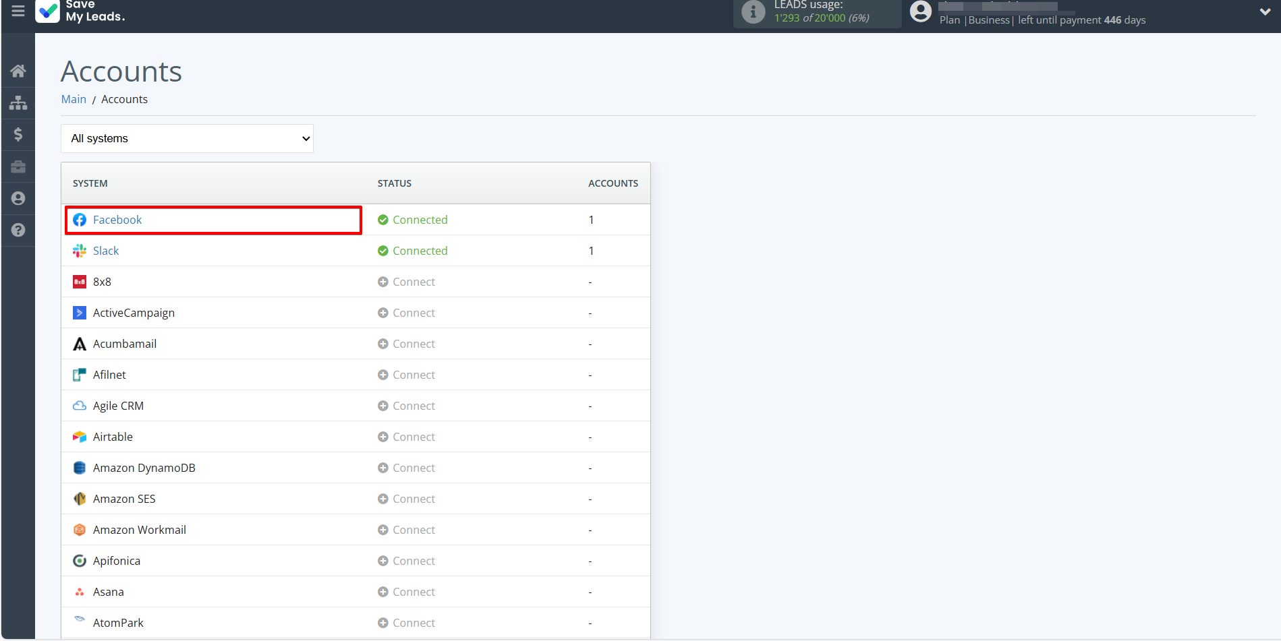Select the Amazon DynamoDB system name

144,468
